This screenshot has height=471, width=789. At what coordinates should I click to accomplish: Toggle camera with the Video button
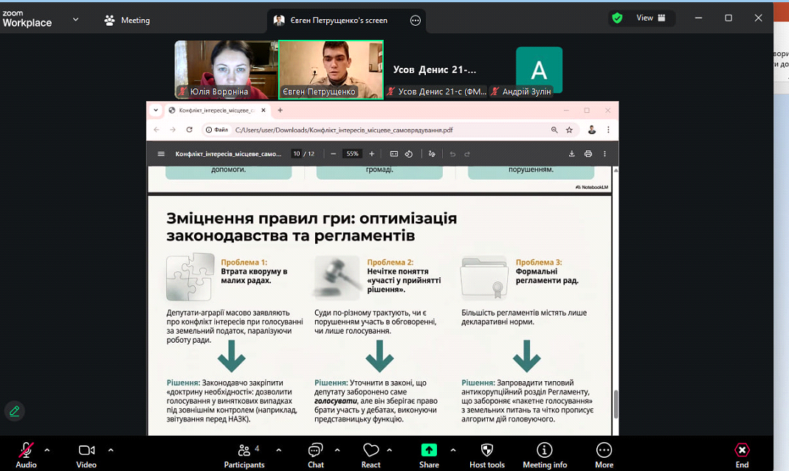pos(86,455)
